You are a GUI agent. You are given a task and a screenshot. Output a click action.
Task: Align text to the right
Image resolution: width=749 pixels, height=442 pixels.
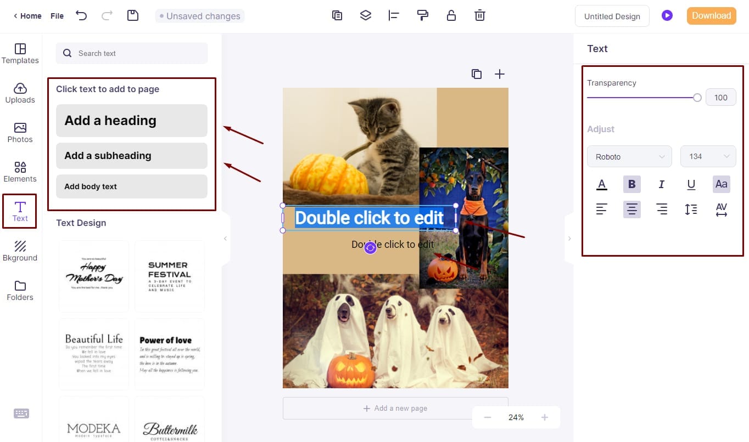(662, 209)
